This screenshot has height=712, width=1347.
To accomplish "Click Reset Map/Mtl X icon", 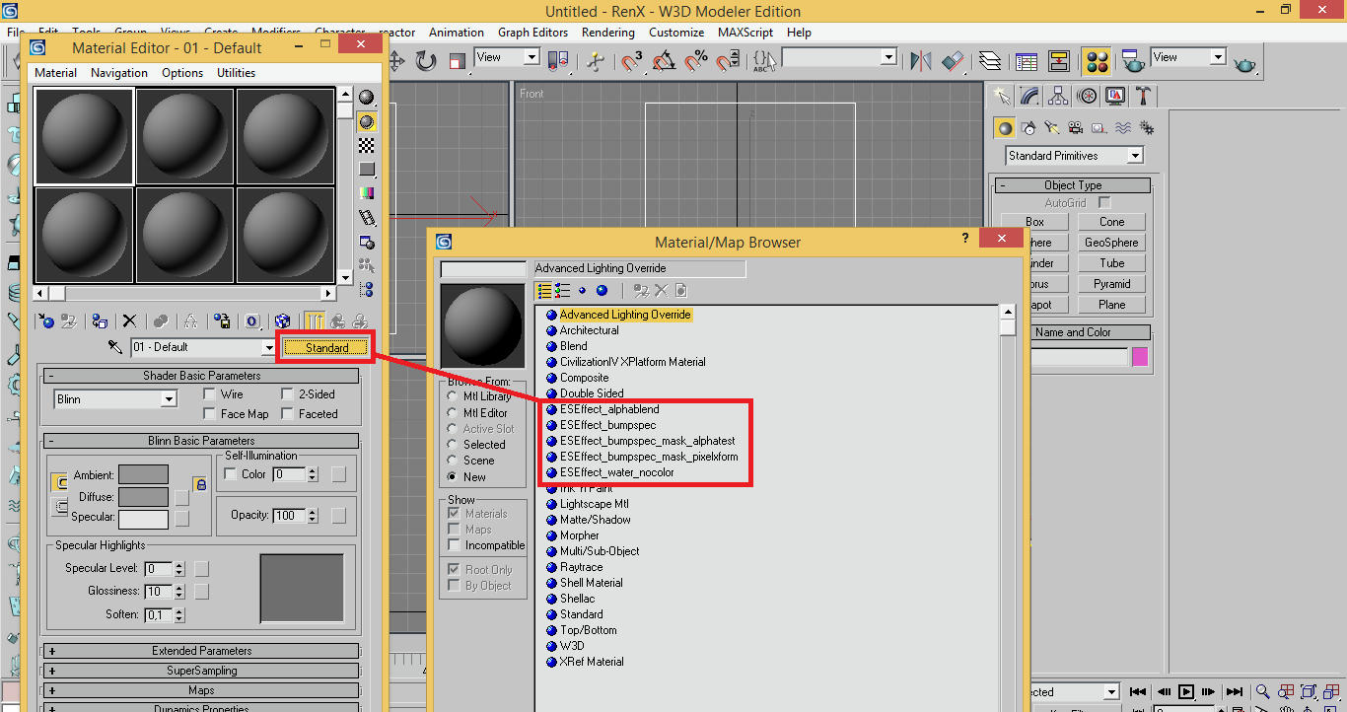I will tap(129, 320).
